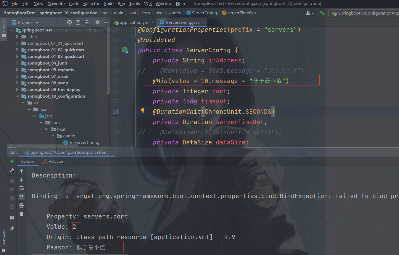Click the stop square icon in the Run panel

12,181
